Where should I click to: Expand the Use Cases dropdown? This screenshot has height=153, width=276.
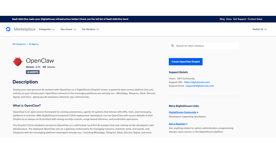(x=68, y=29)
